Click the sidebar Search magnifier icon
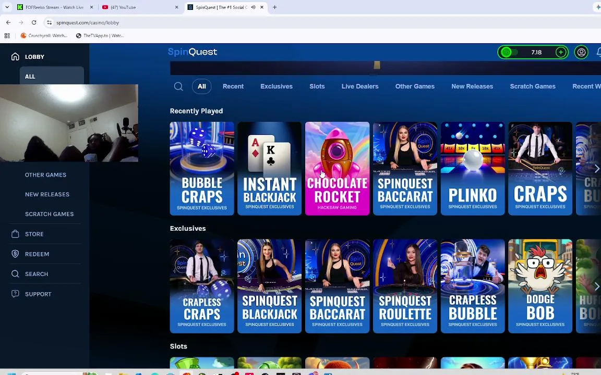Viewport: 601px width, 375px height. click(15, 273)
